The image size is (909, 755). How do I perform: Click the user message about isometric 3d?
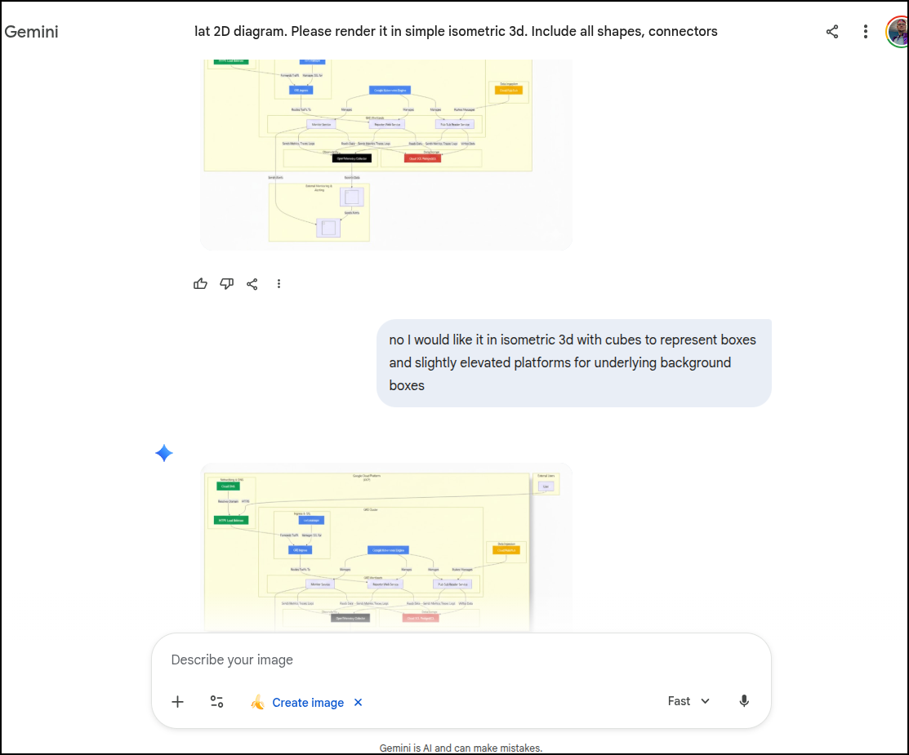(x=573, y=362)
